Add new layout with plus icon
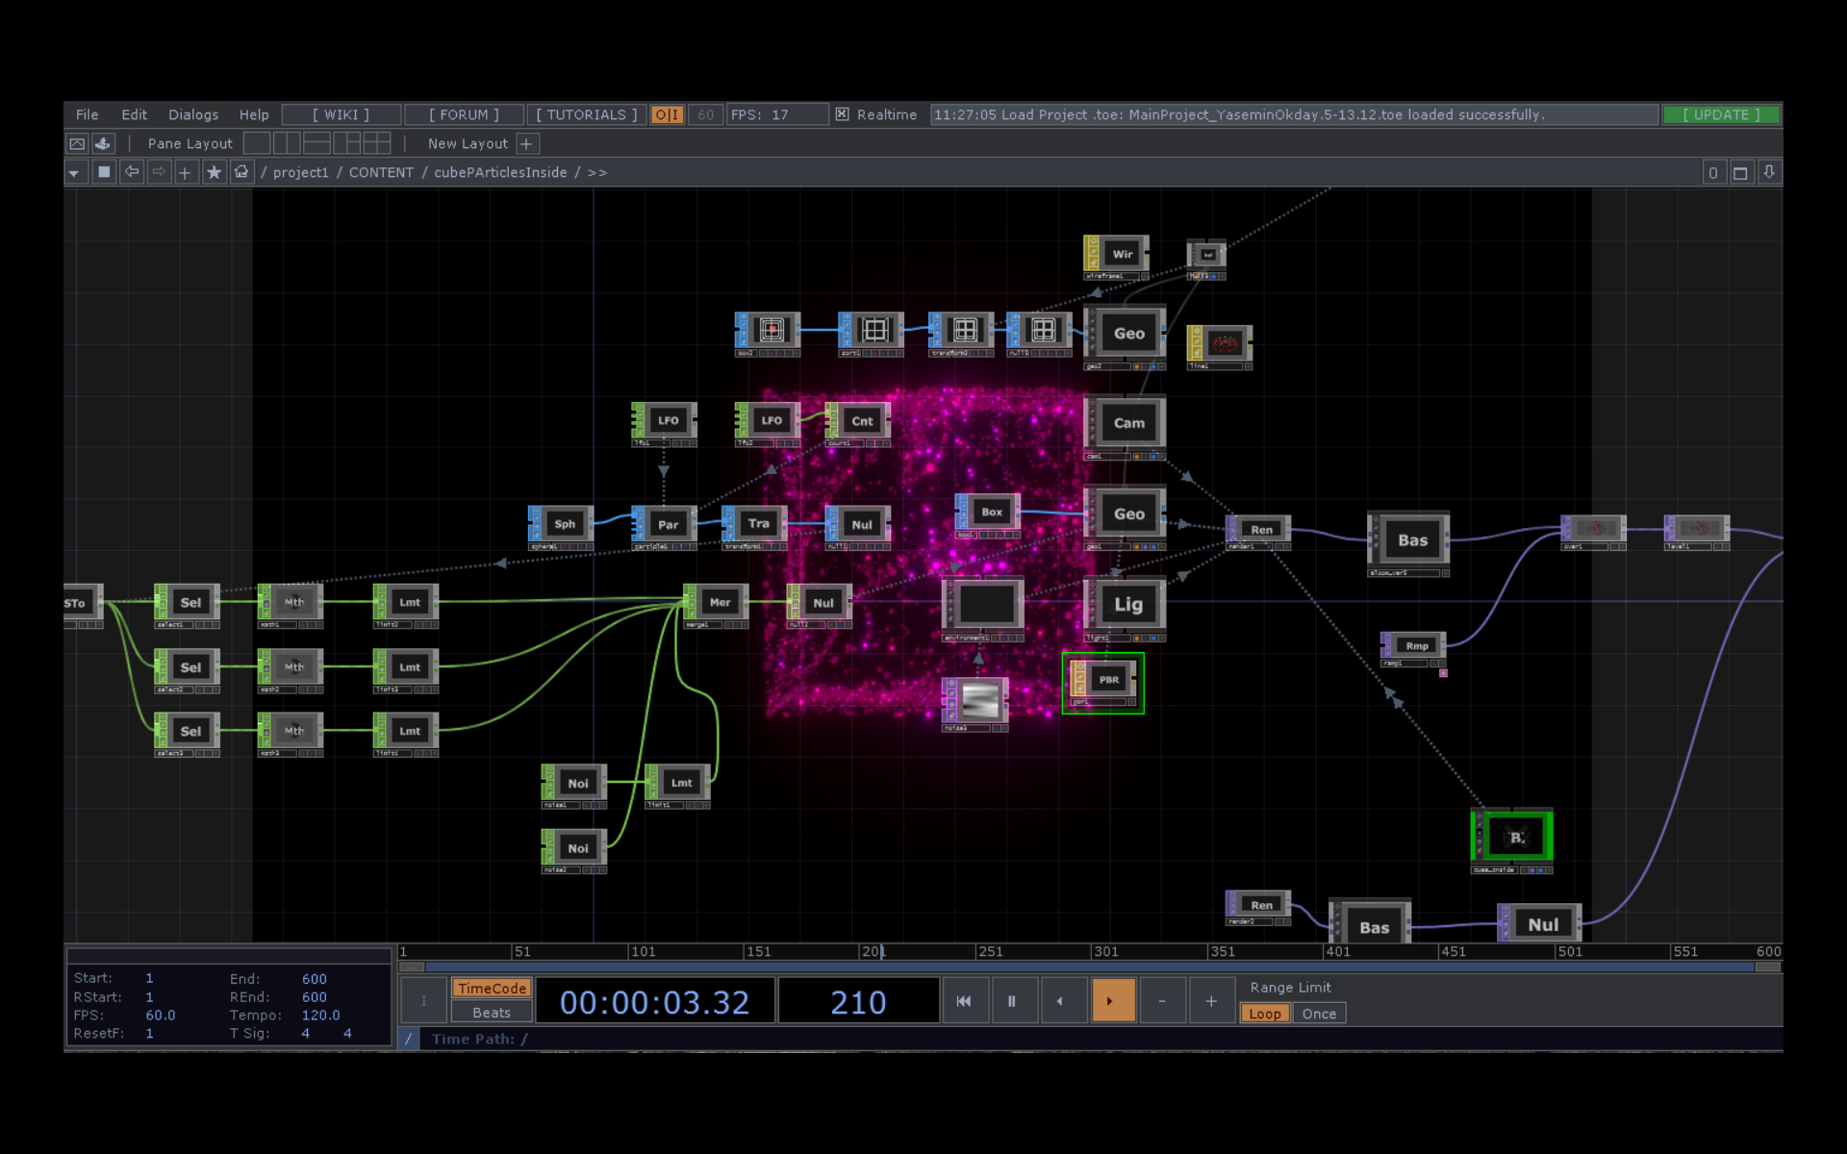 point(526,144)
